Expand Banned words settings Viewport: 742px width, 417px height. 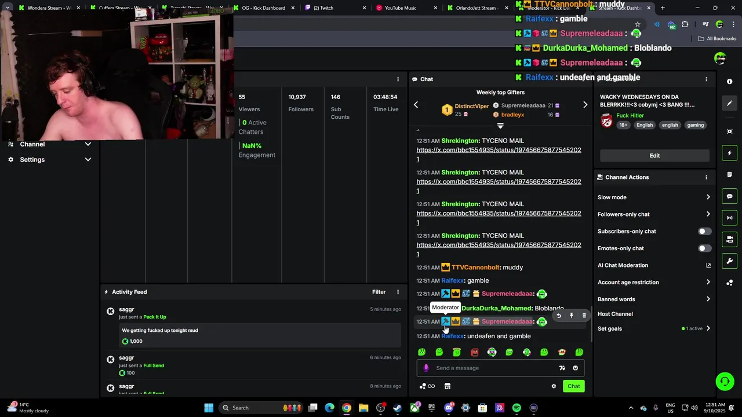coord(654,299)
